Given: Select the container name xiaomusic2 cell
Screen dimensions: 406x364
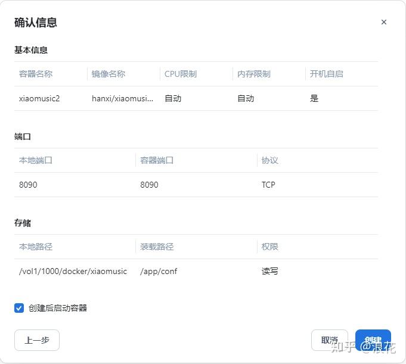Looking at the screenshot, I should [x=39, y=98].
